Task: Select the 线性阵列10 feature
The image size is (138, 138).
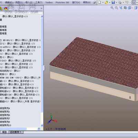Action: [6, 125]
